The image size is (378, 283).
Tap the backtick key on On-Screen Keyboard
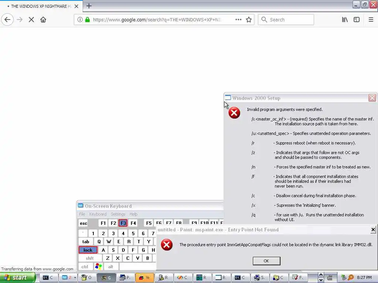(83, 233)
